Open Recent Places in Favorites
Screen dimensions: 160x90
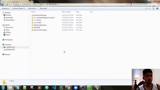10,20
